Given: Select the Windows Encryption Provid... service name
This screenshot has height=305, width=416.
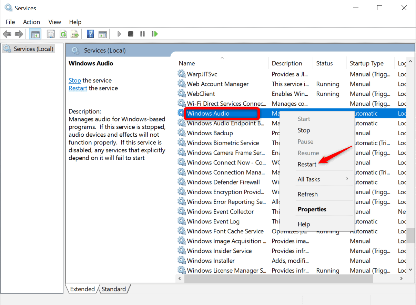Looking at the screenshot, I should 226,192.
